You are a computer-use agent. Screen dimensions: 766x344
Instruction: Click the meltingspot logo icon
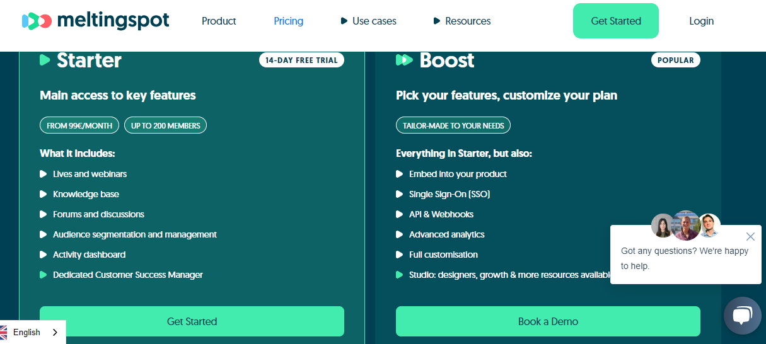(x=37, y=21)
